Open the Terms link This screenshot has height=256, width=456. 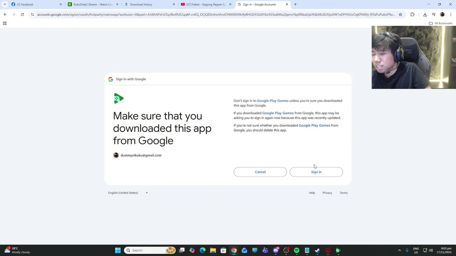[343, 193]
